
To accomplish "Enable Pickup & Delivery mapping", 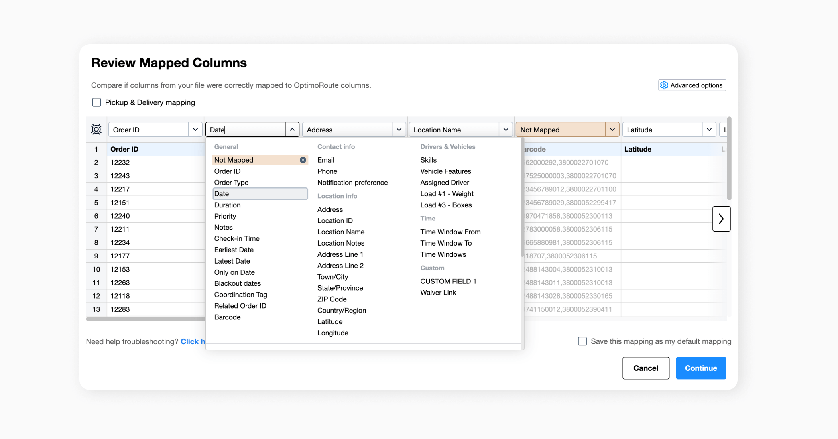I will pyautogui.click(x=96, y=102).
